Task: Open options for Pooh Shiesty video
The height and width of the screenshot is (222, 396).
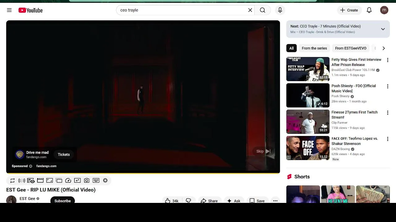Action: click(x=387, y=86)
